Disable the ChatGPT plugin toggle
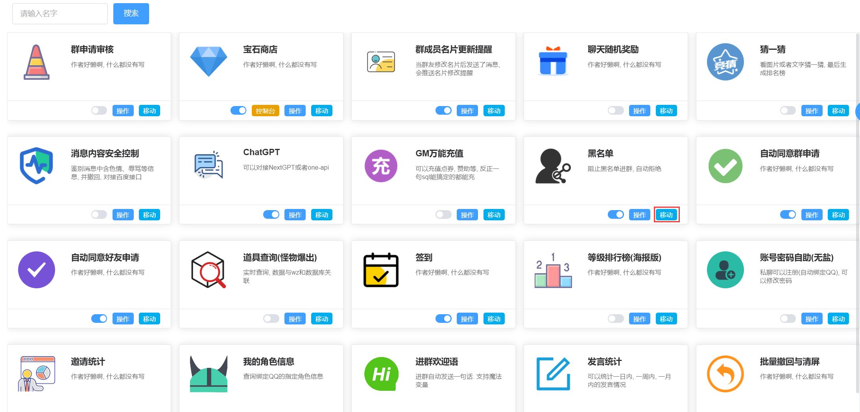Screen dimensions: 860x412 [271, 215]
